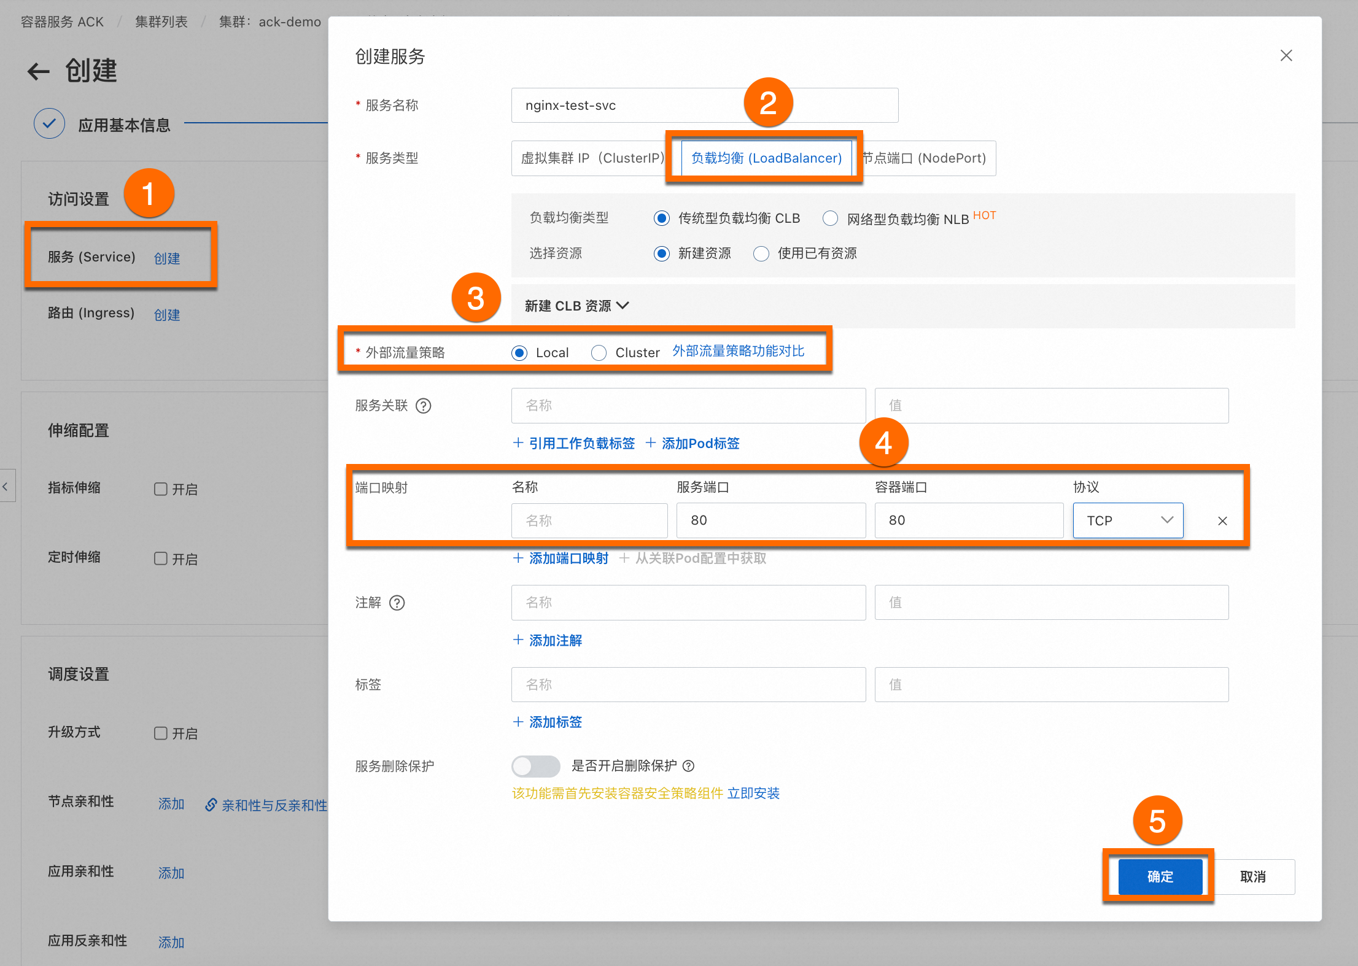Click 添加注解
1358x966 pixels.
(x=548, y=640)
